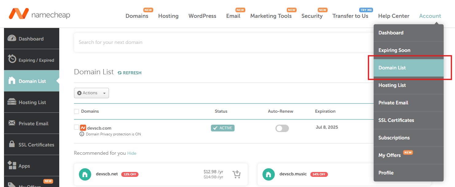The image size is (455, 187).
Task: Select Domain List in Account dropdown
Action: point(409,68)
